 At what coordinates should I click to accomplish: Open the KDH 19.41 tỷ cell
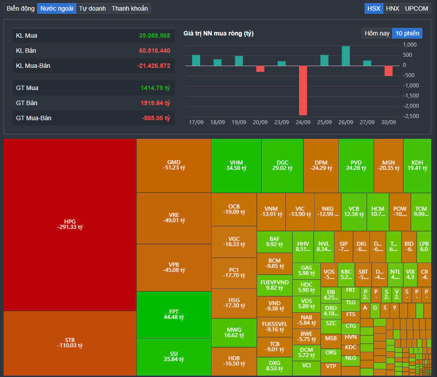pyautogui.click(x=417, y=165)
